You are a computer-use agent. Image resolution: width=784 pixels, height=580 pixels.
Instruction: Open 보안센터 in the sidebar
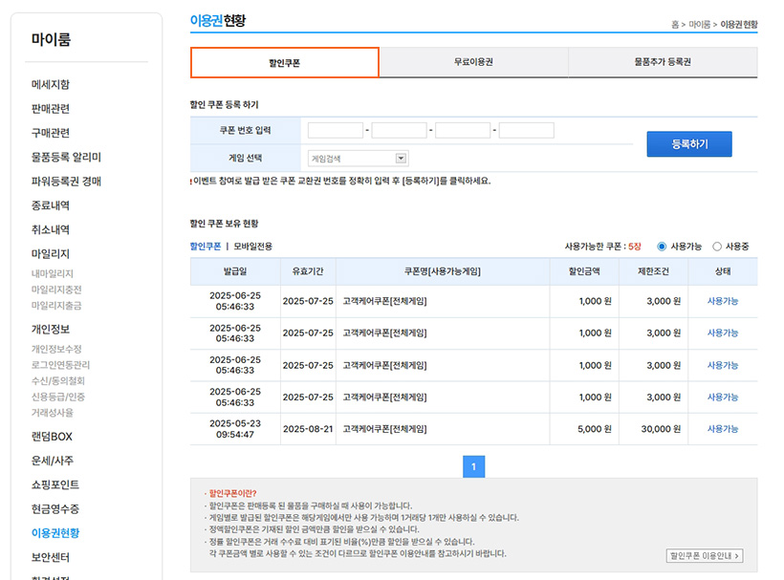click(x=51, y=557)
